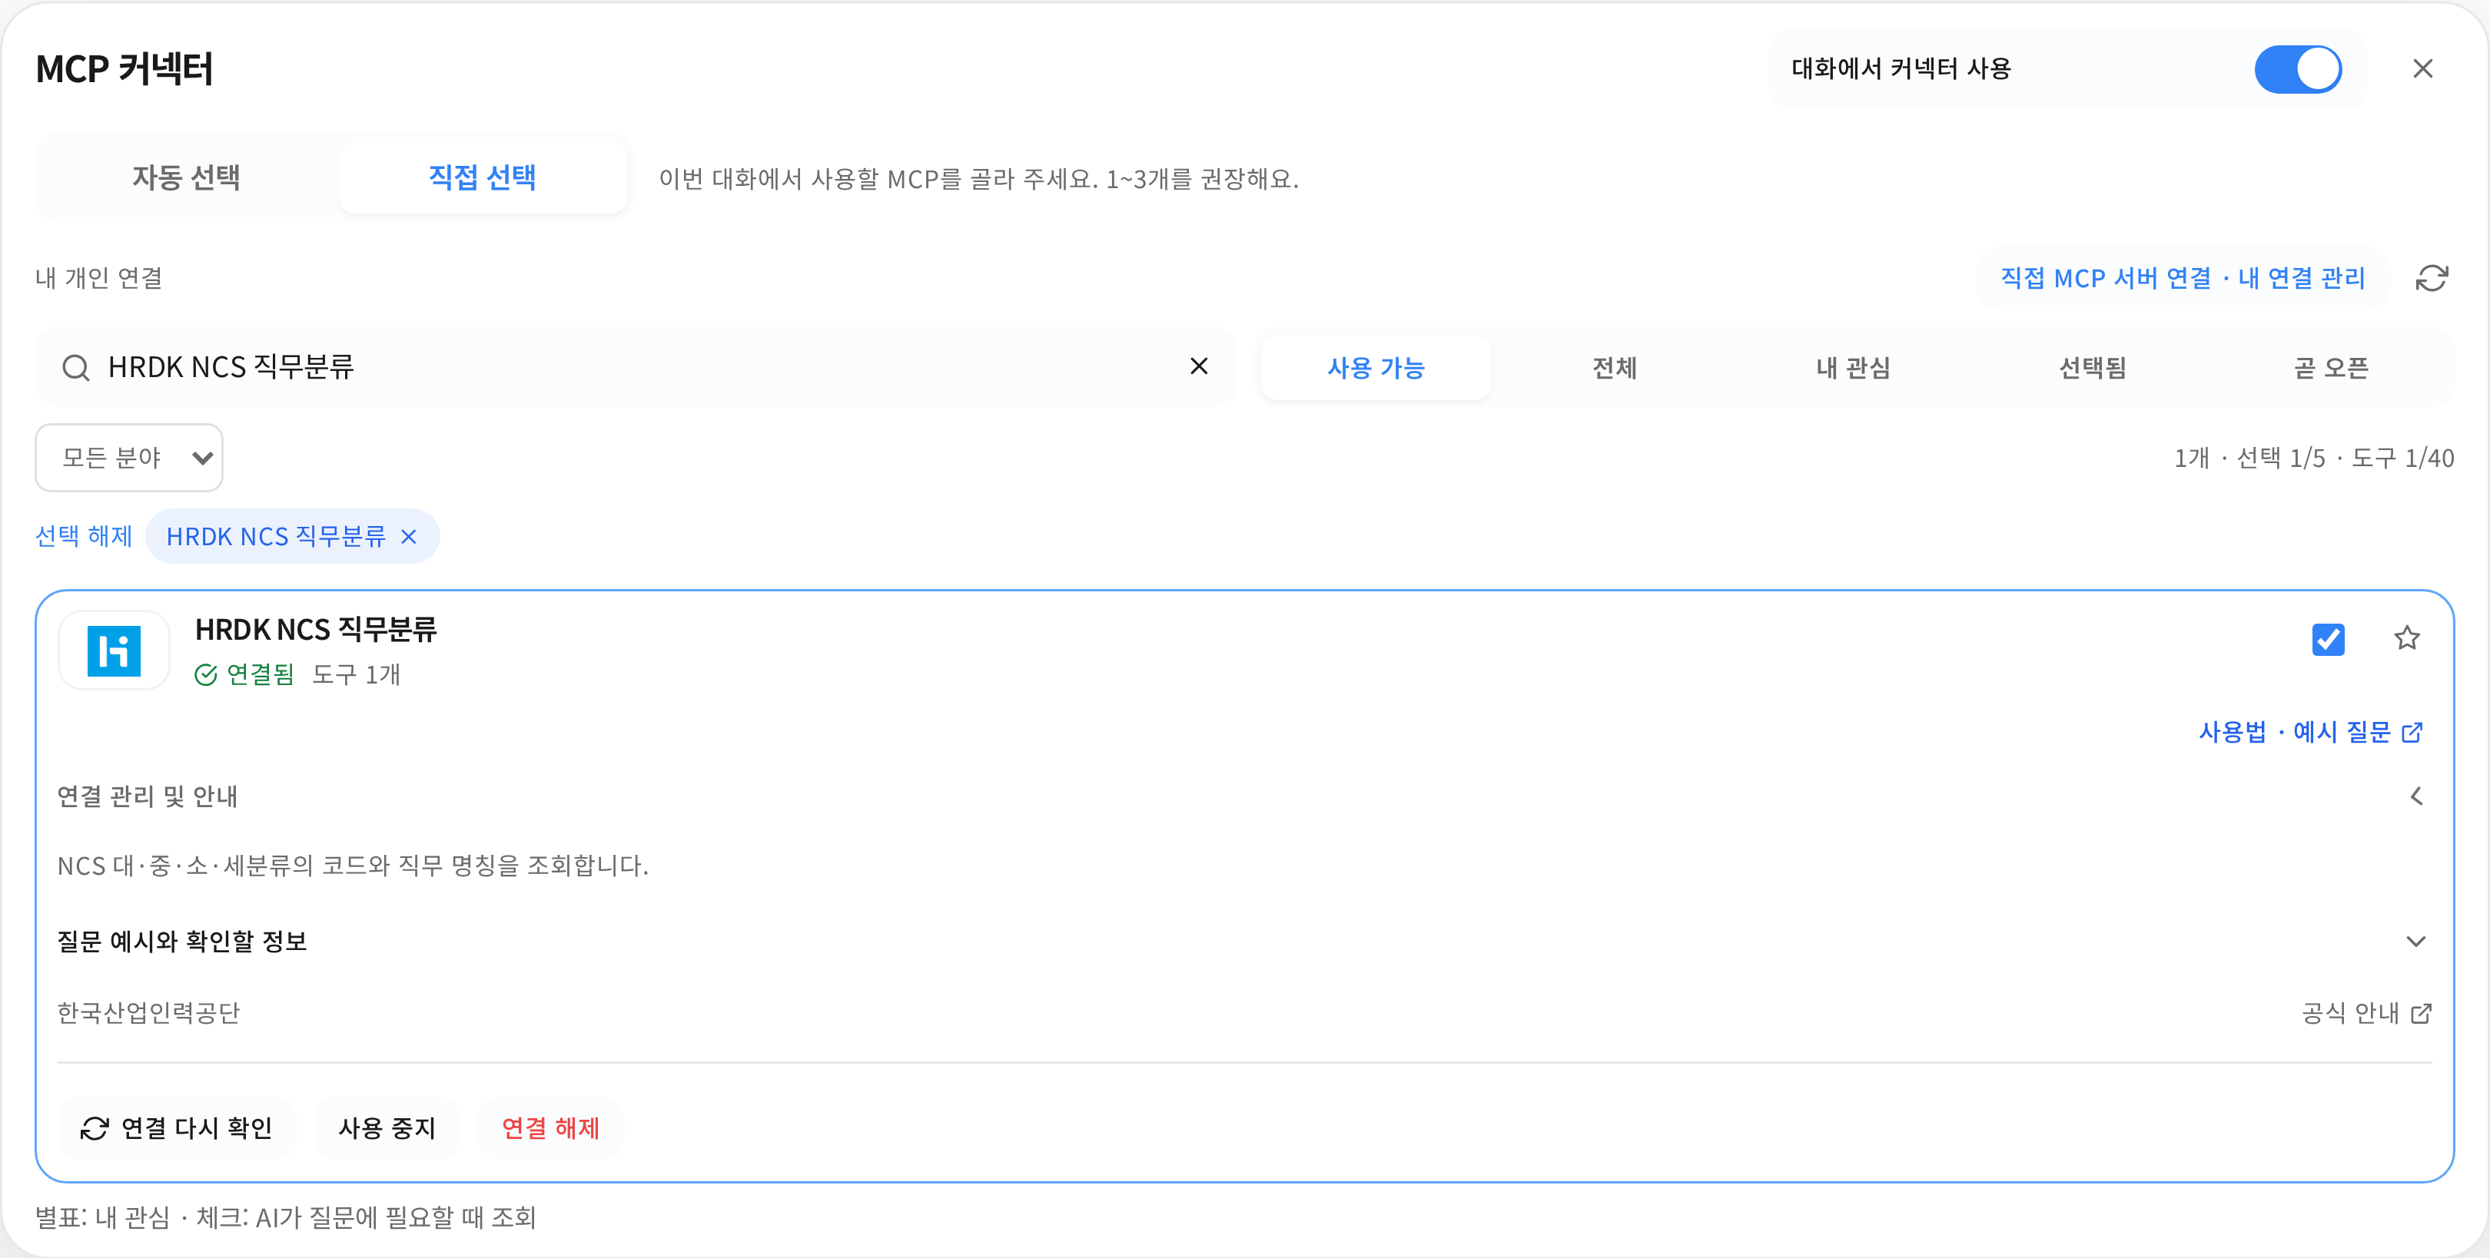The width and height of the screenshot is (2490, 1258).
Task: Show 내 관심 filter tab
Action: [x=1853, y=368]
